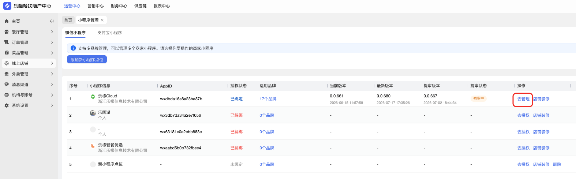The width and height of the screenshot is (576, 179).
Task: Open the 营销中心 top menu
Action: pyautogui.click(x=96, y=6)
